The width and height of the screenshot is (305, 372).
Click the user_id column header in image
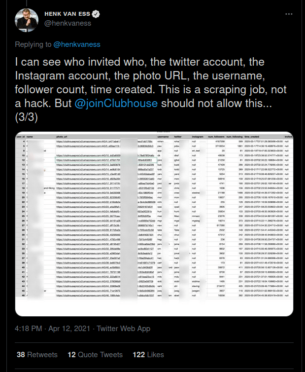coord(20,137)
